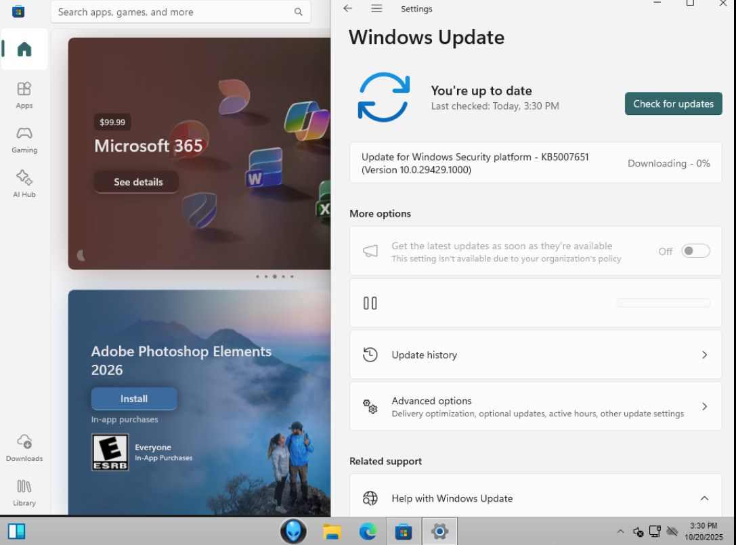
Task: Click "Last checked: Today, 3:30 PM" text
Action: coord(495,106)
